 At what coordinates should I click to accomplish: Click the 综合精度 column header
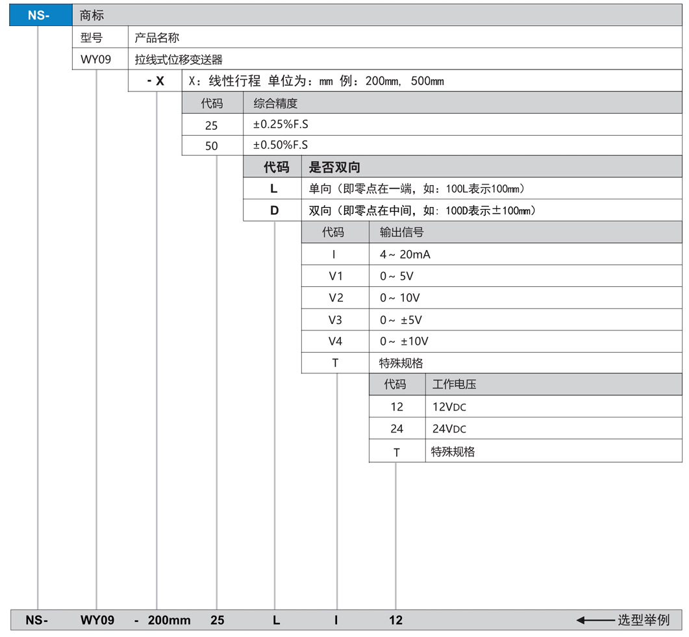(x=275, y=103)
